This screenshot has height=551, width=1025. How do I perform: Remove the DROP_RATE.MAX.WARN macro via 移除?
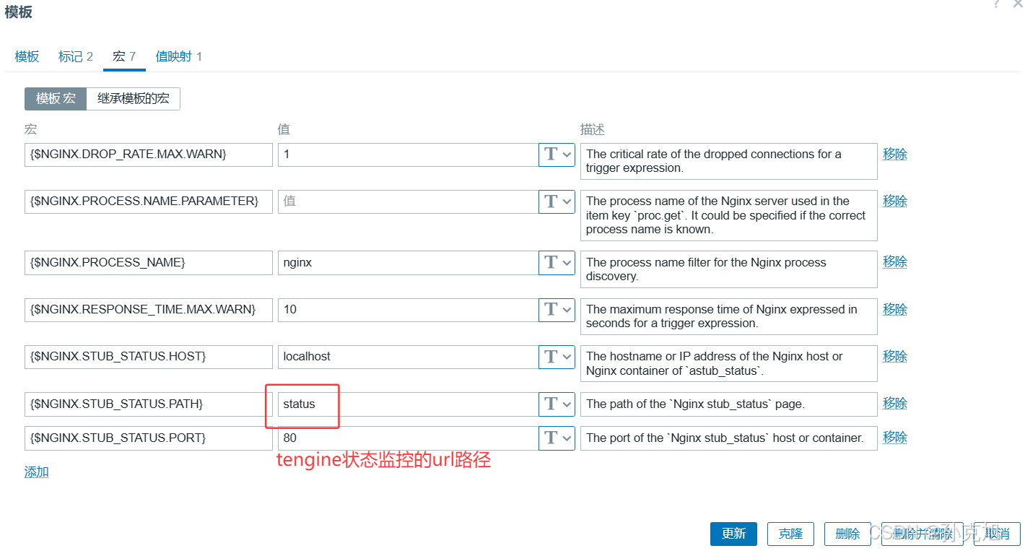(895, 154)
